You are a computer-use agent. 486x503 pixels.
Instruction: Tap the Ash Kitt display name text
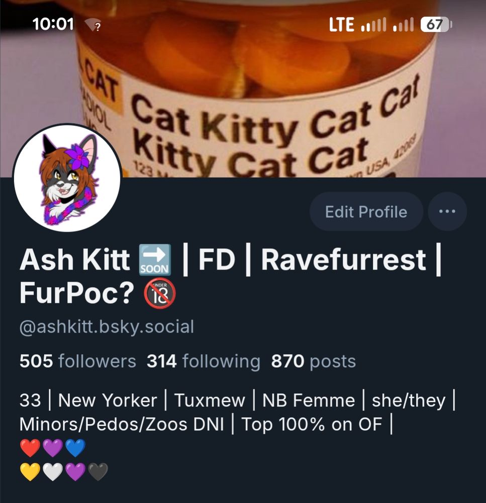pos(75,260)
